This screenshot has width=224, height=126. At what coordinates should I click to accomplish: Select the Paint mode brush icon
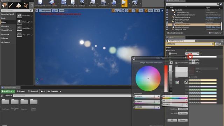11,6
